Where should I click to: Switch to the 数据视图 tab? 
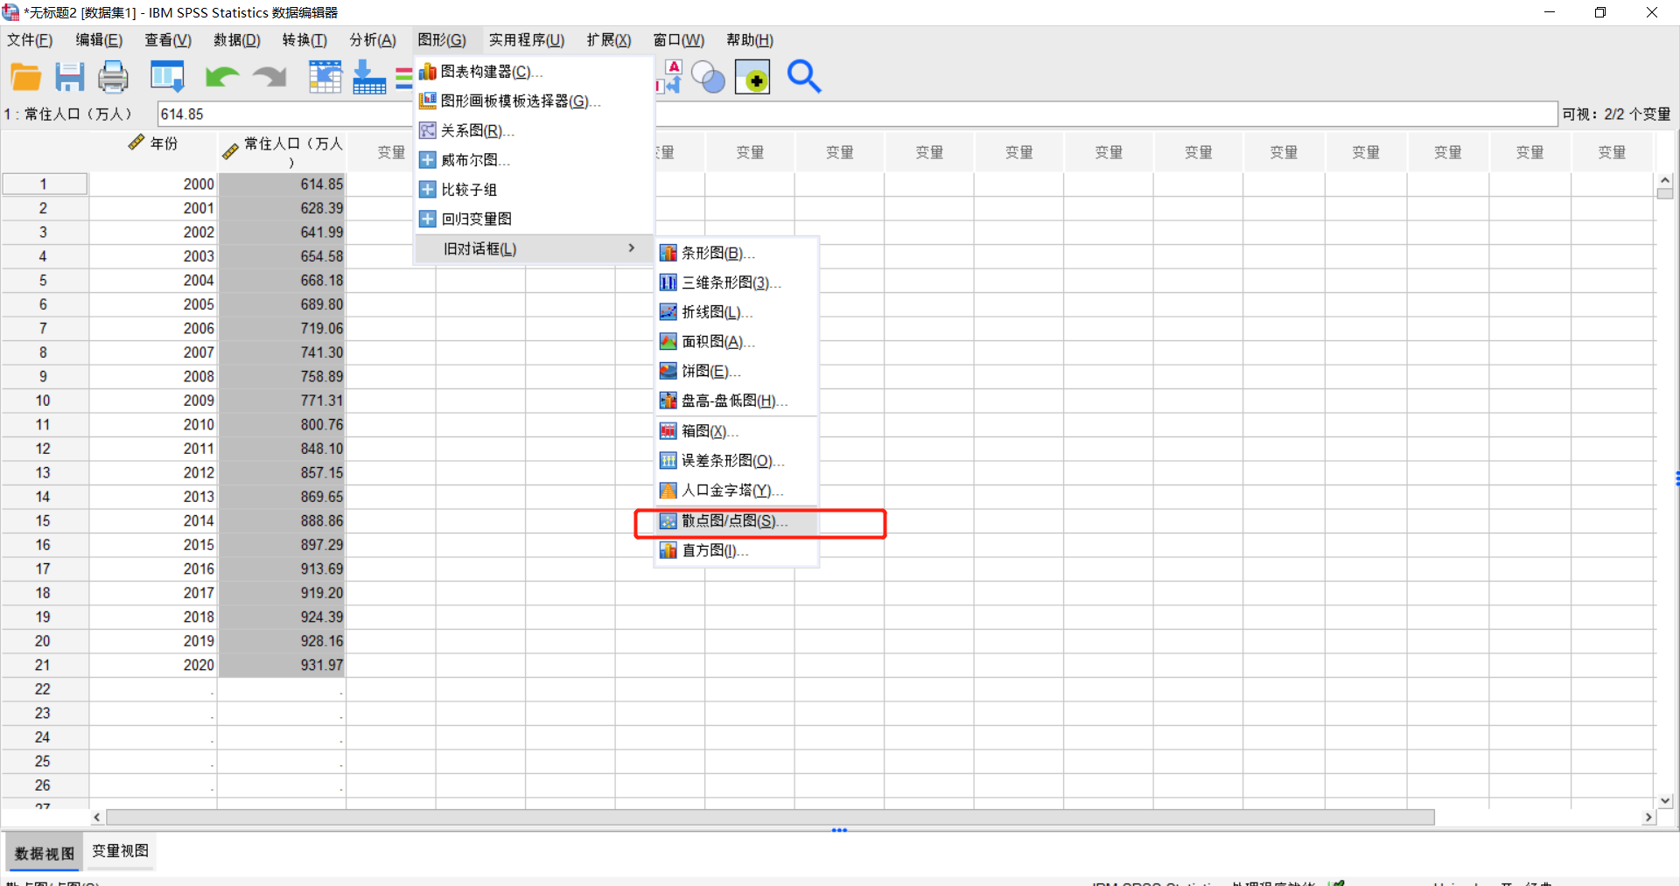click(45, 854)
